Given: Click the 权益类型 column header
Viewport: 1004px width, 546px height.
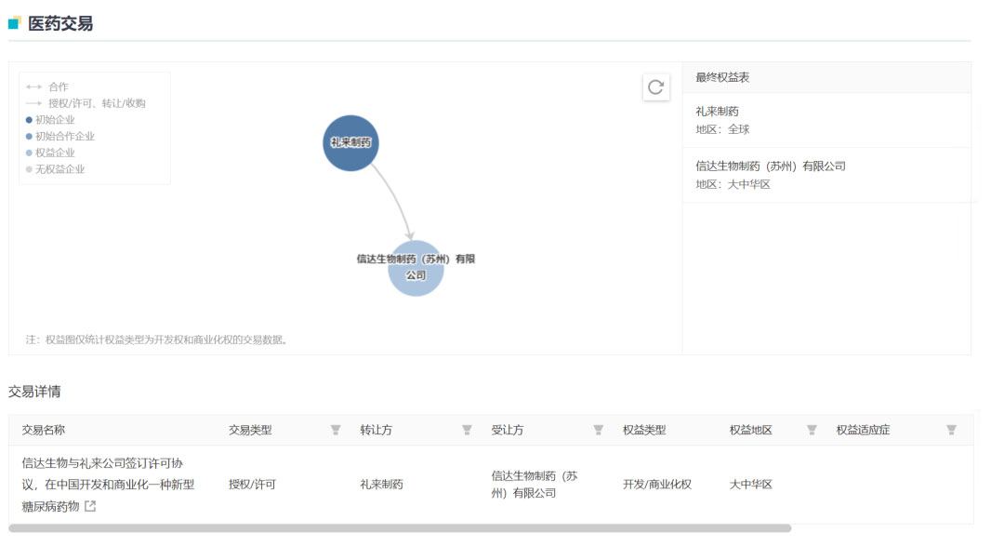Looking at the screenshot, I should click(644, 430).
